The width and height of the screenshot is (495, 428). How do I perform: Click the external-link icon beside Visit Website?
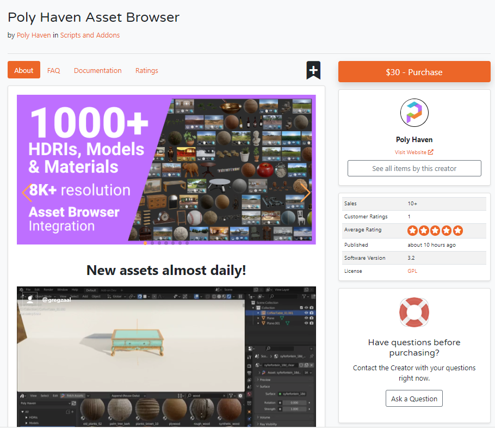431,152
